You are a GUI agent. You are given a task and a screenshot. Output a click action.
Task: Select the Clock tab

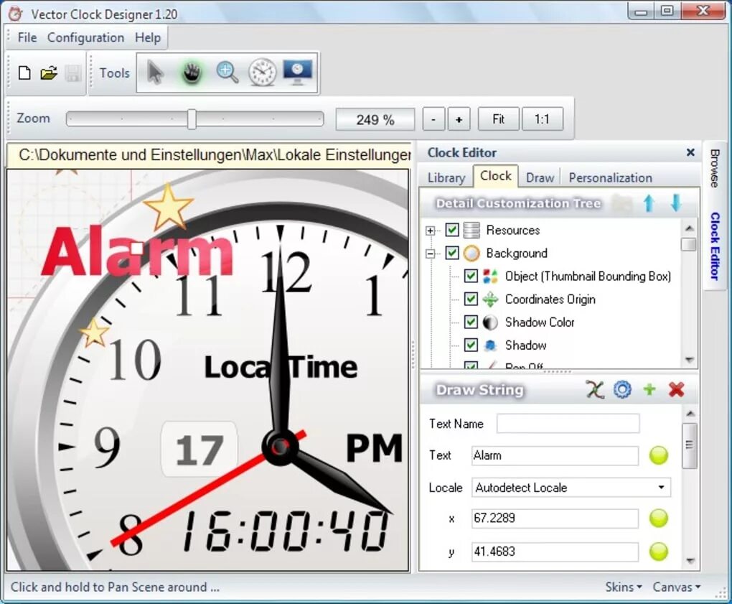click(x=496, y=176)
